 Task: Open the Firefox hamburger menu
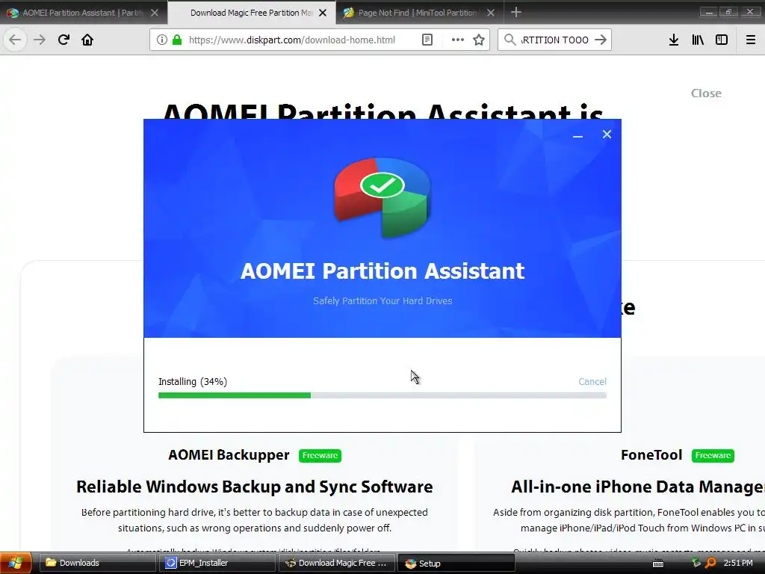coord(750,40)
